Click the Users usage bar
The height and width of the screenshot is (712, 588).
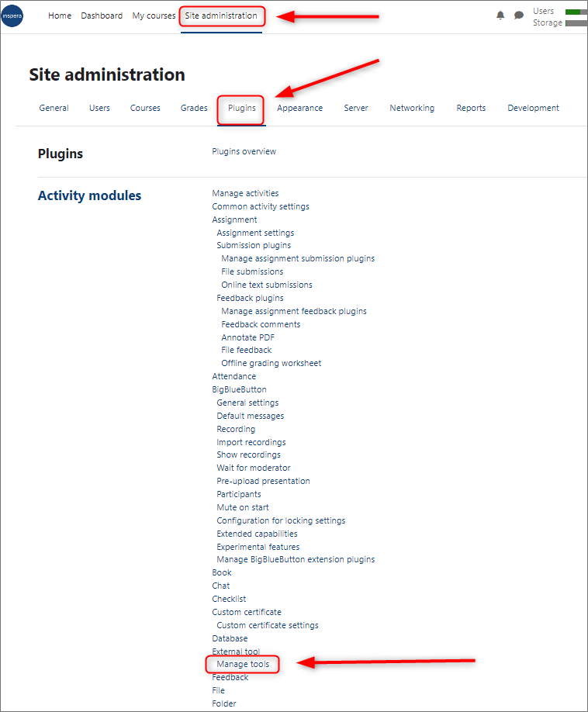click(x=575, y=11)
